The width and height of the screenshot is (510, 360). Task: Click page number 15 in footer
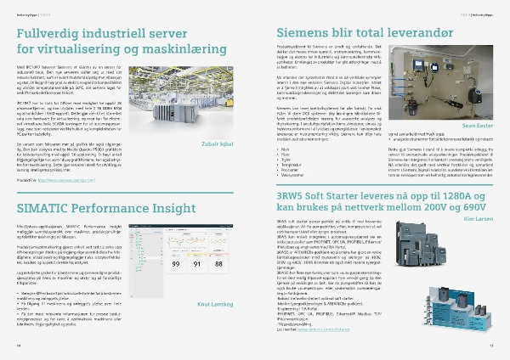491,346
